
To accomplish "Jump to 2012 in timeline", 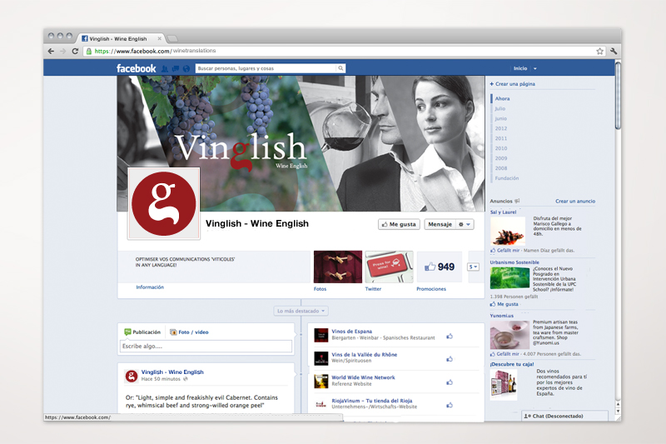I will click(x=501, y=128).
